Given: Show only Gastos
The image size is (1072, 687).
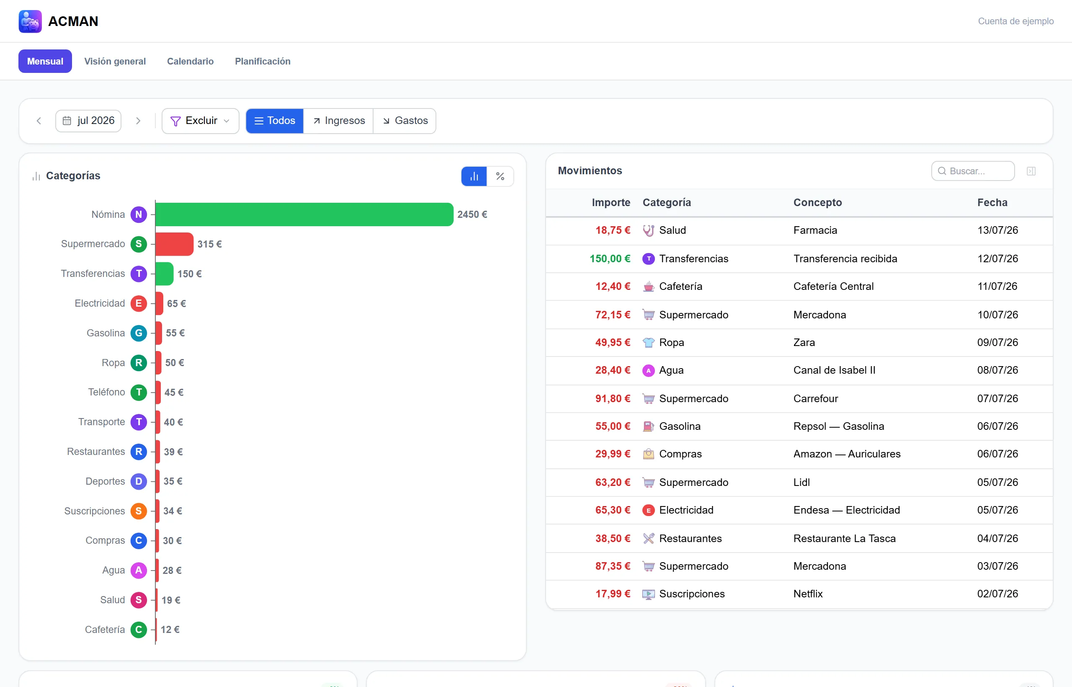Looking at the screenshot, I should tap(405, 121).
